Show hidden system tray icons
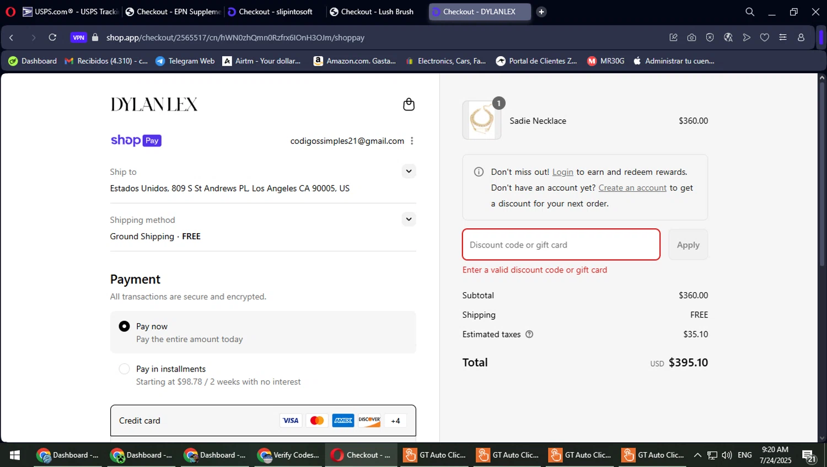Screen dimensions: 827x467 tap(697, 455)
